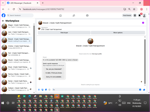This screenshot has width=150, height=112.
Task: Open site information icon in the address bar
Action: (20, 9)
